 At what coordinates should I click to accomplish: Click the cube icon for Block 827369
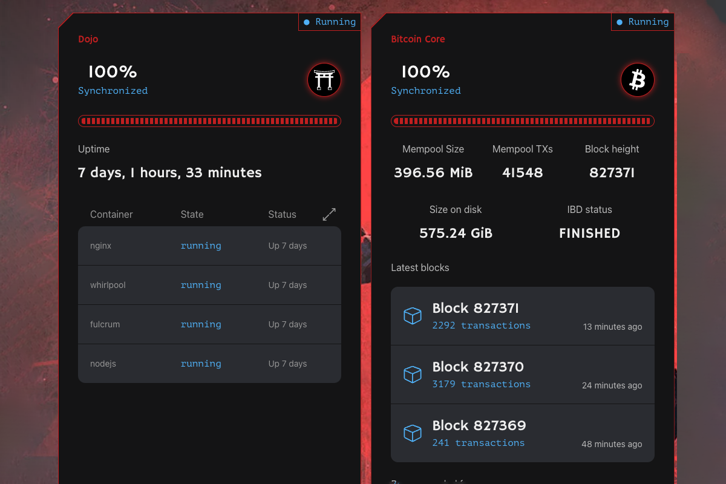[412, 433]
